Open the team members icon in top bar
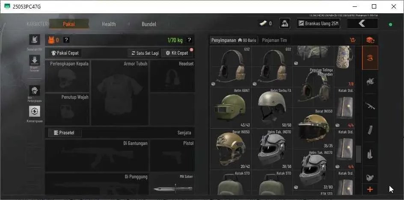This screenshot has width=404, height=200. pos(285,24)
